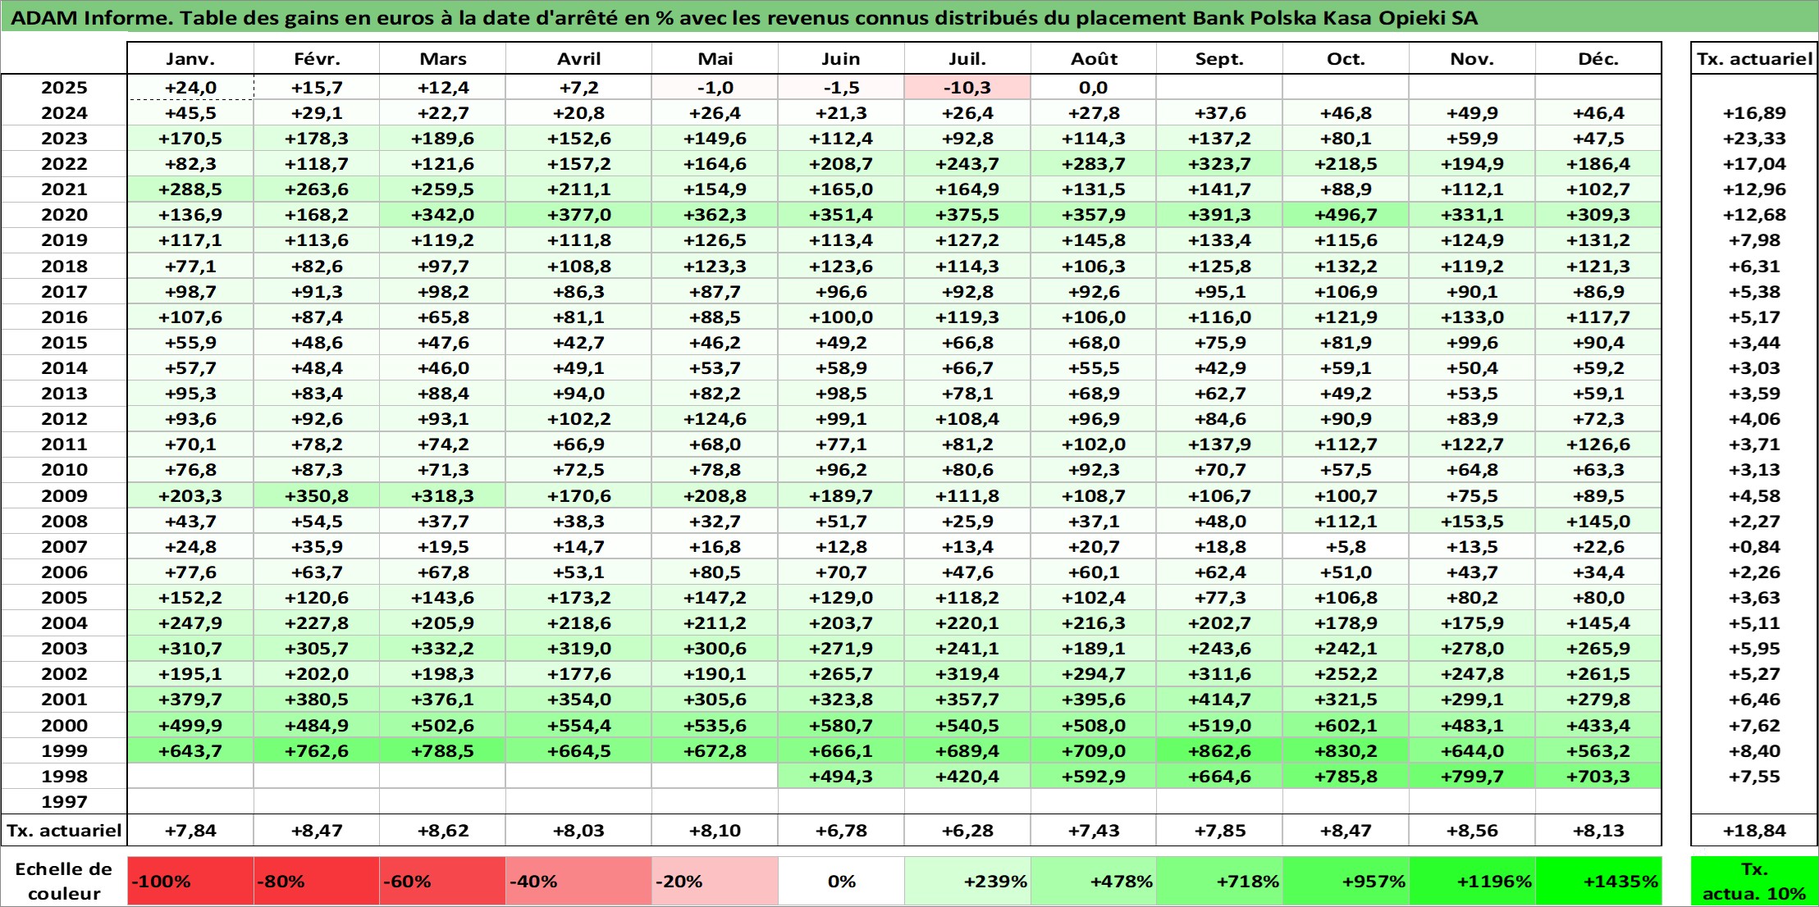
Task: Click the +414,7 cell for September 2001
Action: point(1219,700)
